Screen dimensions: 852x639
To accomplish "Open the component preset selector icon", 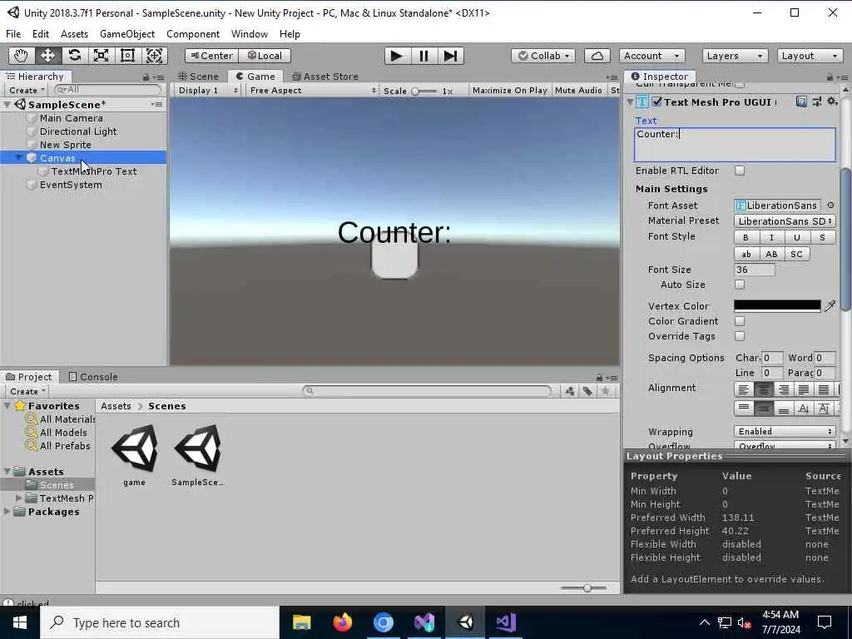I will point(817,102).
